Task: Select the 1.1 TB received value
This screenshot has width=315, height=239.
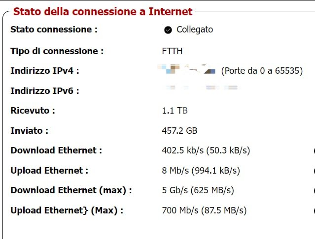Action: tap(175, 111)
